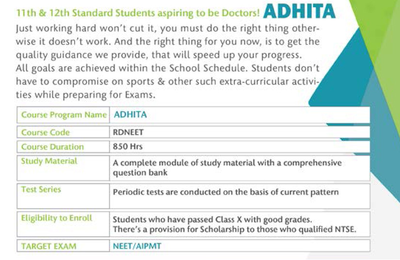Select the Course Code label cell
The image size is (400, 260).
click(x=46, y=132)
